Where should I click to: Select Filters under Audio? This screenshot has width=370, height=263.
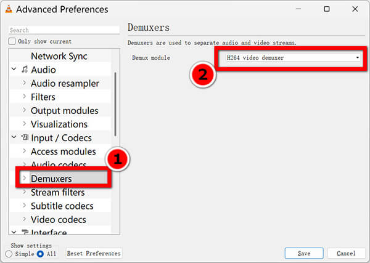pos(43,97)
